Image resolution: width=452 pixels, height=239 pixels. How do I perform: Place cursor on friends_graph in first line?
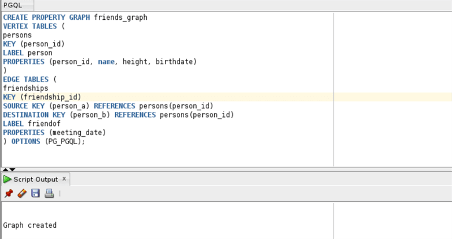[120, 18]
